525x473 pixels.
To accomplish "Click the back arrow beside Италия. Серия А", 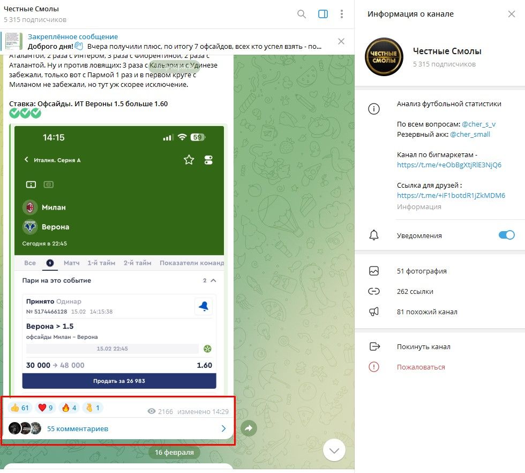I will pos(26,160).
